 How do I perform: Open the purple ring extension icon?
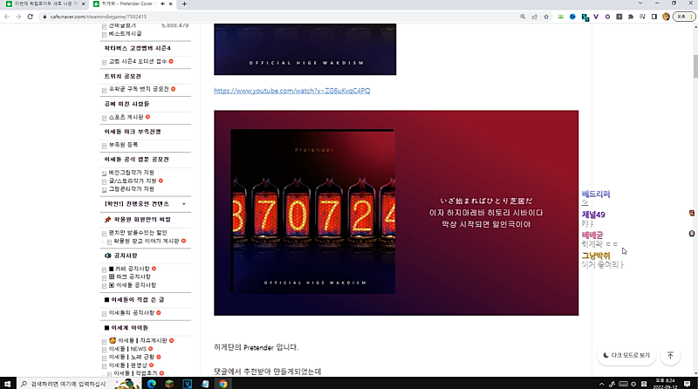point(607,17)
